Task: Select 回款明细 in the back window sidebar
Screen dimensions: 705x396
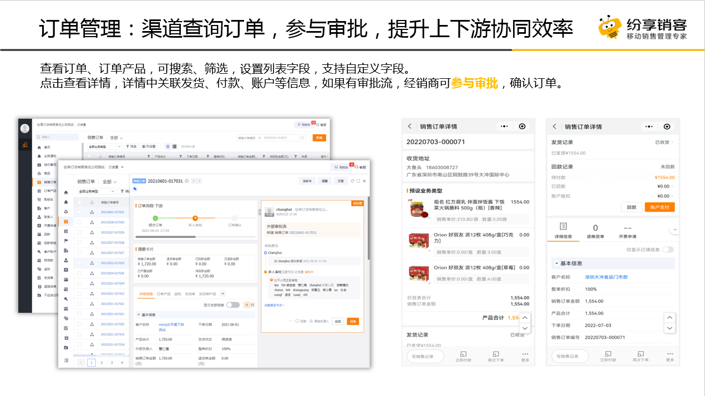Action: (x=49, y=242)
